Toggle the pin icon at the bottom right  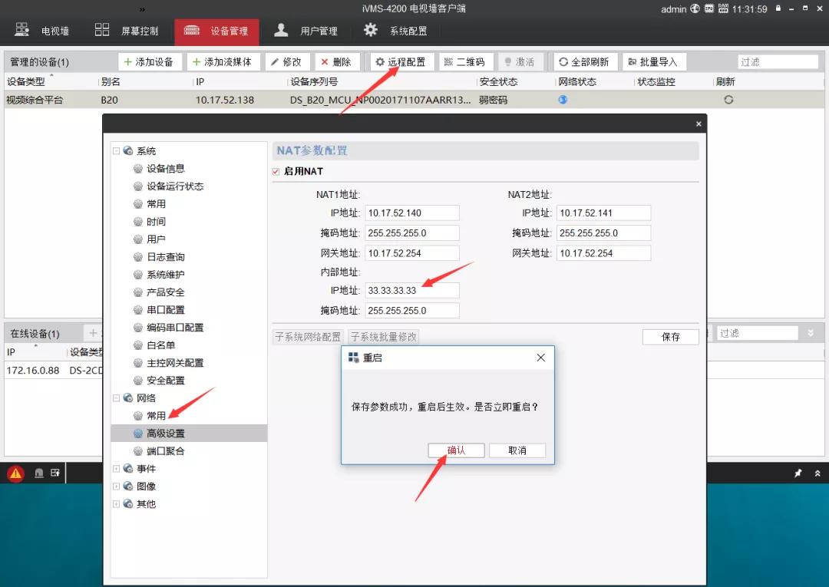798,473
